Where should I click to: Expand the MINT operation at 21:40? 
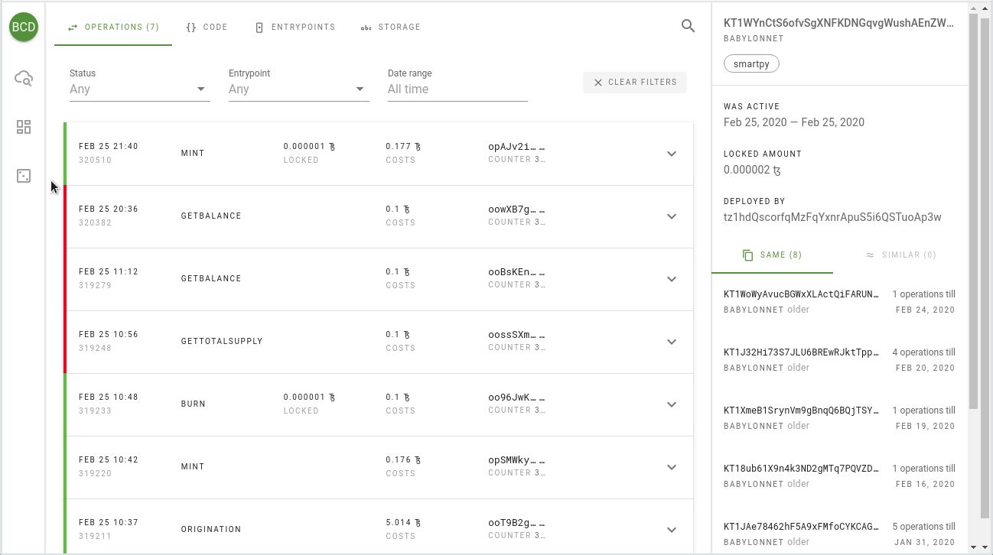click(x=672, y=154)
